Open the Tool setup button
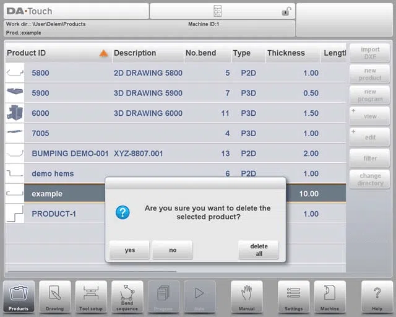The image size is (396, 317). point(91,297)
